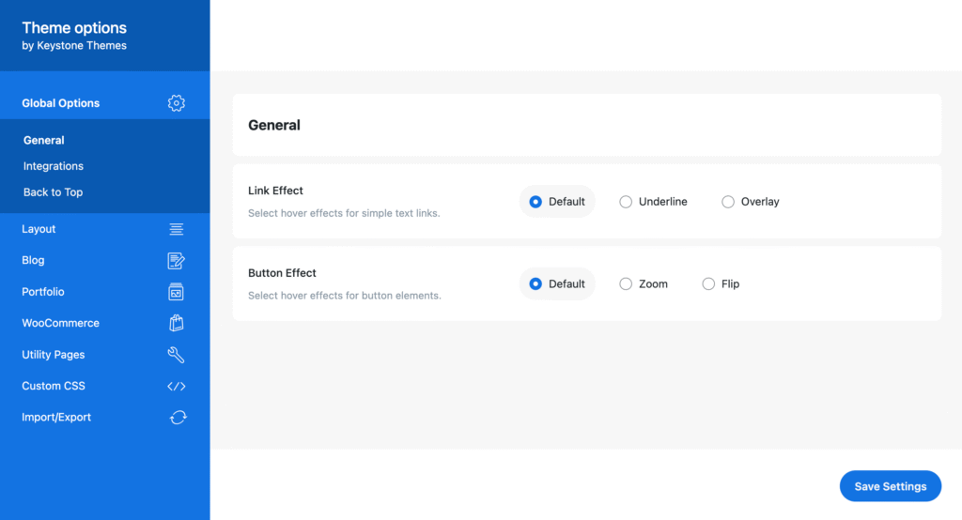The height and width of the screenshot is (520, 962).
Task: Open the Integrations submenu item
Action: point(54,166)
